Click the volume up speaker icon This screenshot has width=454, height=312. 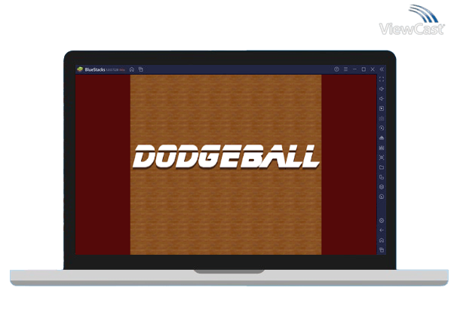[x=382, y=89]
